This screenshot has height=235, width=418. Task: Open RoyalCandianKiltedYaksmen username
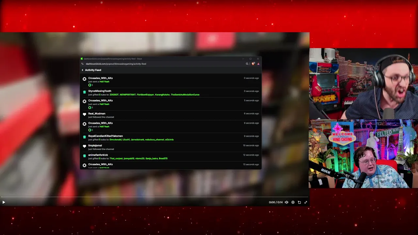[x=105, y=136]
